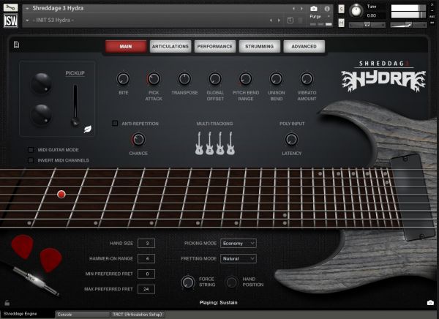Enable MIDI Guitar Mode checkbox
This screenshot has height=319, width=439.
coord(31,150)
